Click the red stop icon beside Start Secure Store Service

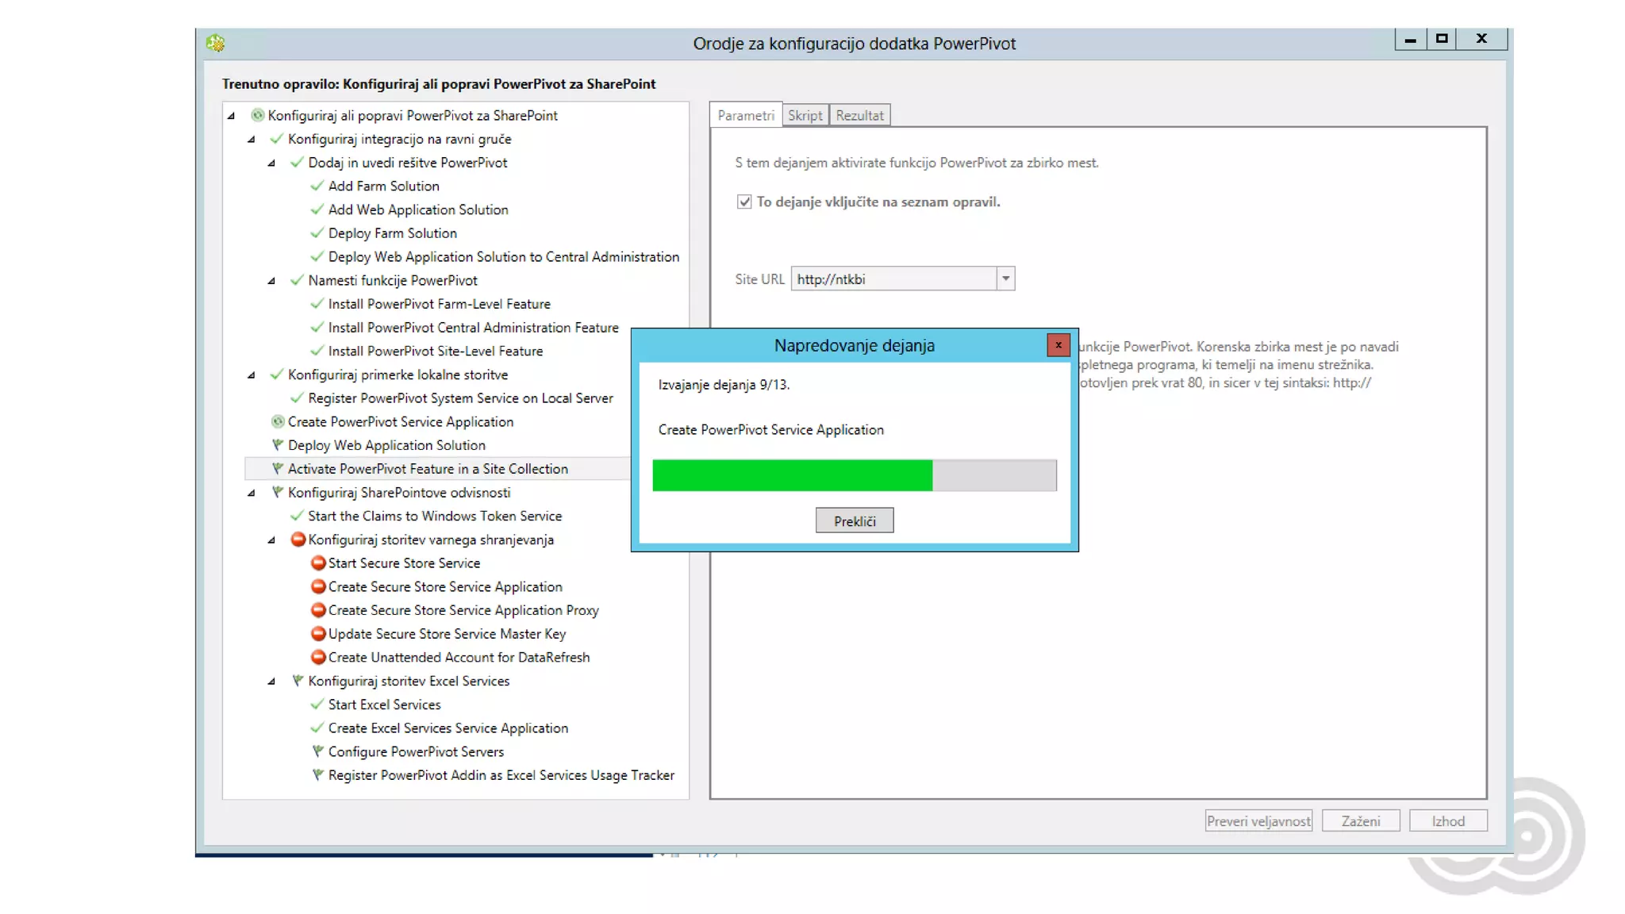[318, 563]
